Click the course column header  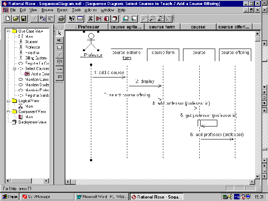coord(198,27)
